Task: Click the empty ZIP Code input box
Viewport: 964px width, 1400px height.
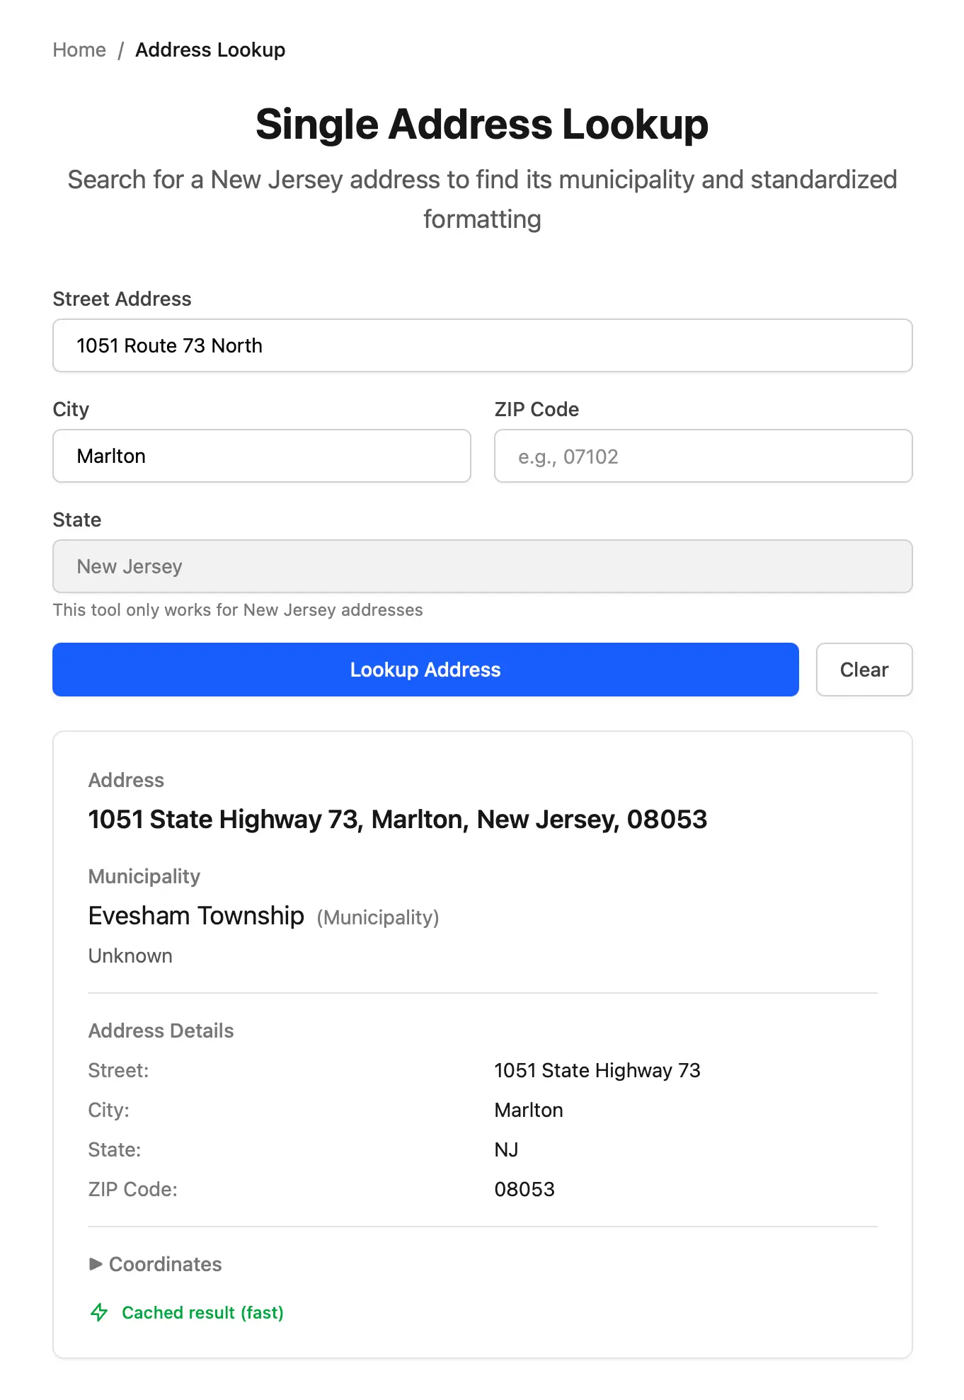Action: (x=703, y=456)
